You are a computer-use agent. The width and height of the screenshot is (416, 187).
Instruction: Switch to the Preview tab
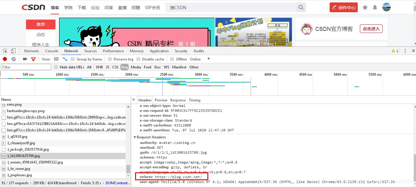[x=161, y=100]
